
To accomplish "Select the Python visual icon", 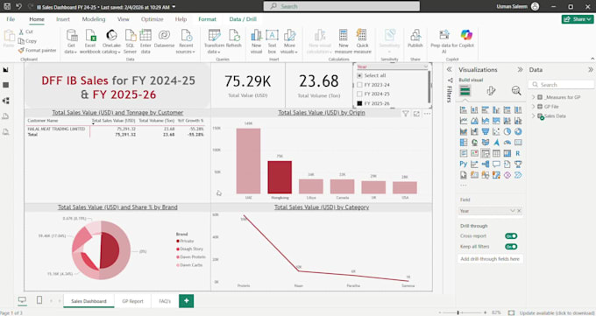I will (464, 164).
